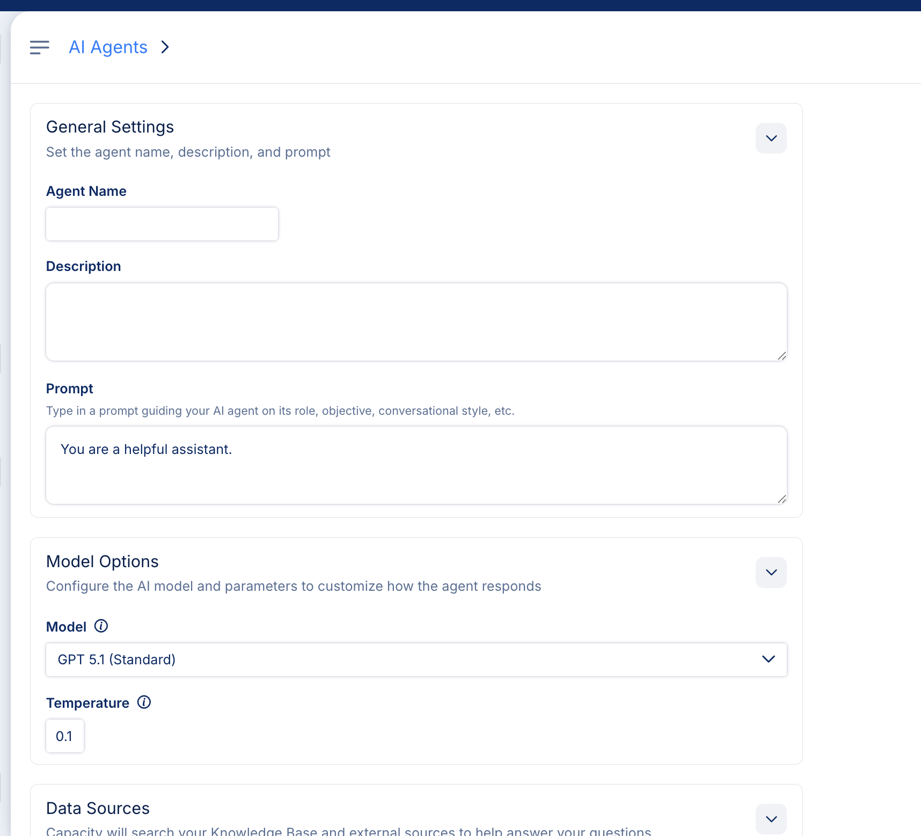Show info tooltip next to Temperature
This screenshot has height=836, width=921.
click(x=144, y=702)
